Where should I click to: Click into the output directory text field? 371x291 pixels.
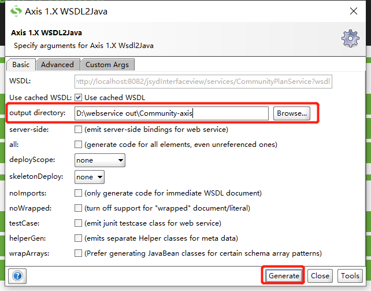point(172,113)
